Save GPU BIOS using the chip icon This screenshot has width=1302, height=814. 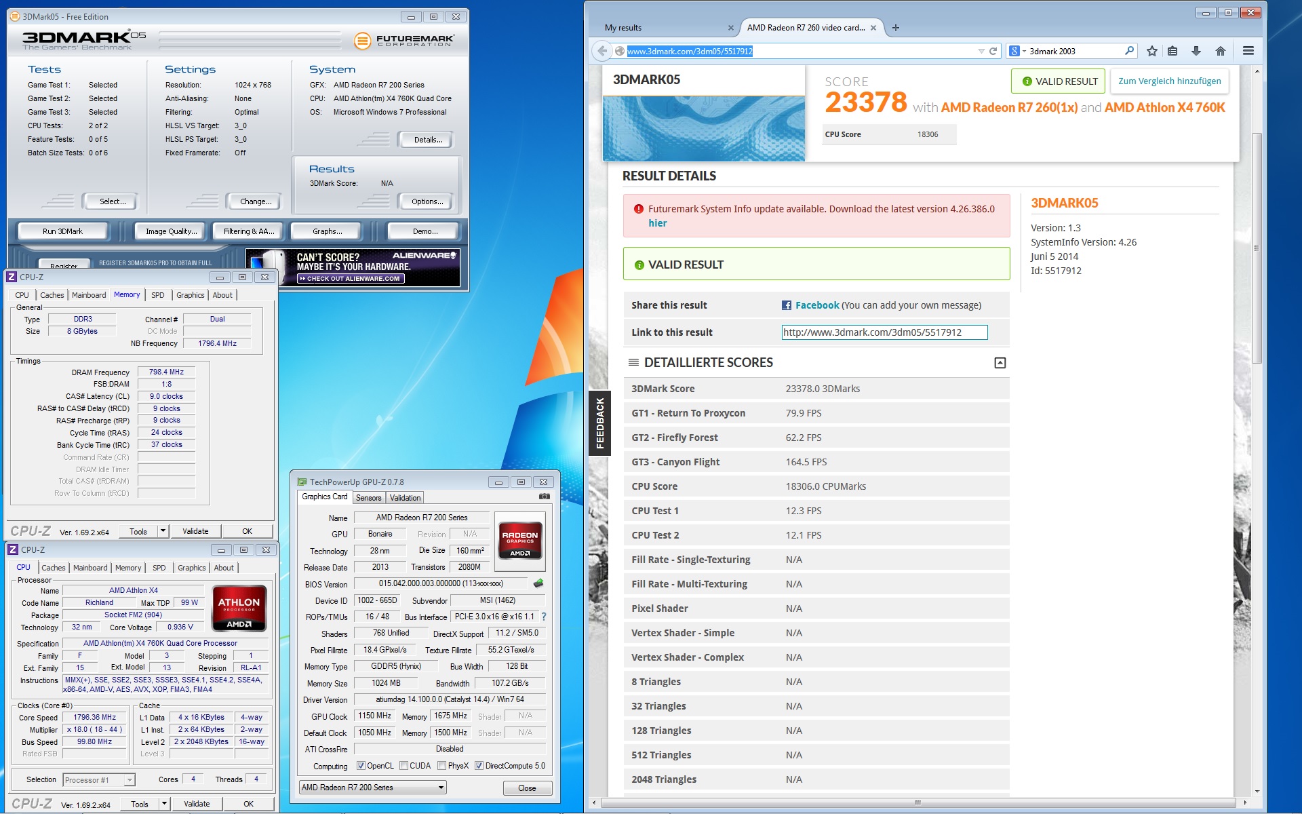point(538,583)
